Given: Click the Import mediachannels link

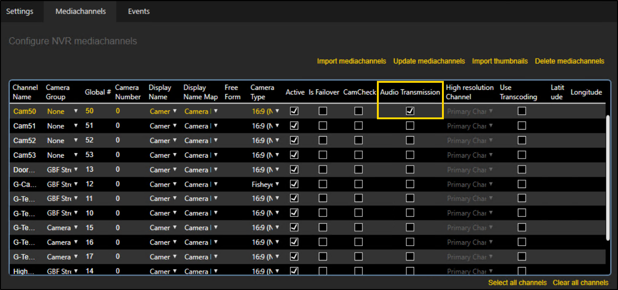Looking at the screenshot, I should pyautogui.click(x=351, y=61).
